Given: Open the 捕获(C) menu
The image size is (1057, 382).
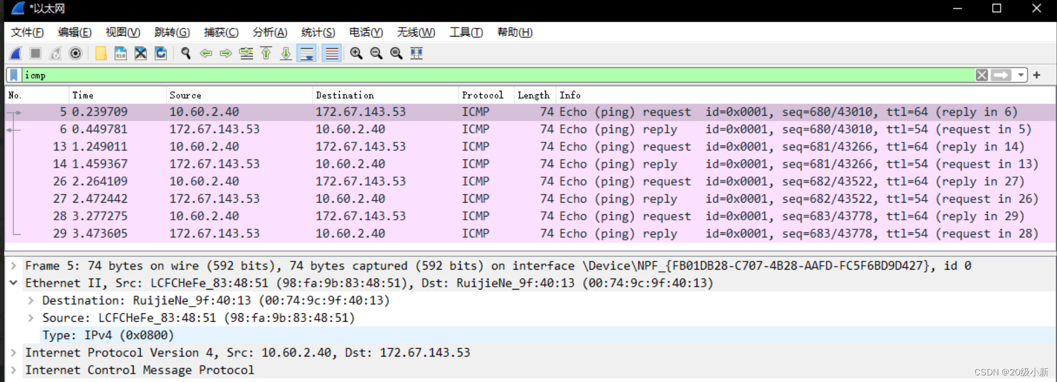Looking at the screenshot, I should point(221,32).
